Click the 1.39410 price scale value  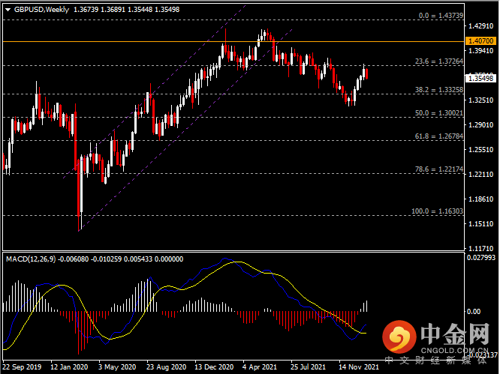click(x=480, y=51)
